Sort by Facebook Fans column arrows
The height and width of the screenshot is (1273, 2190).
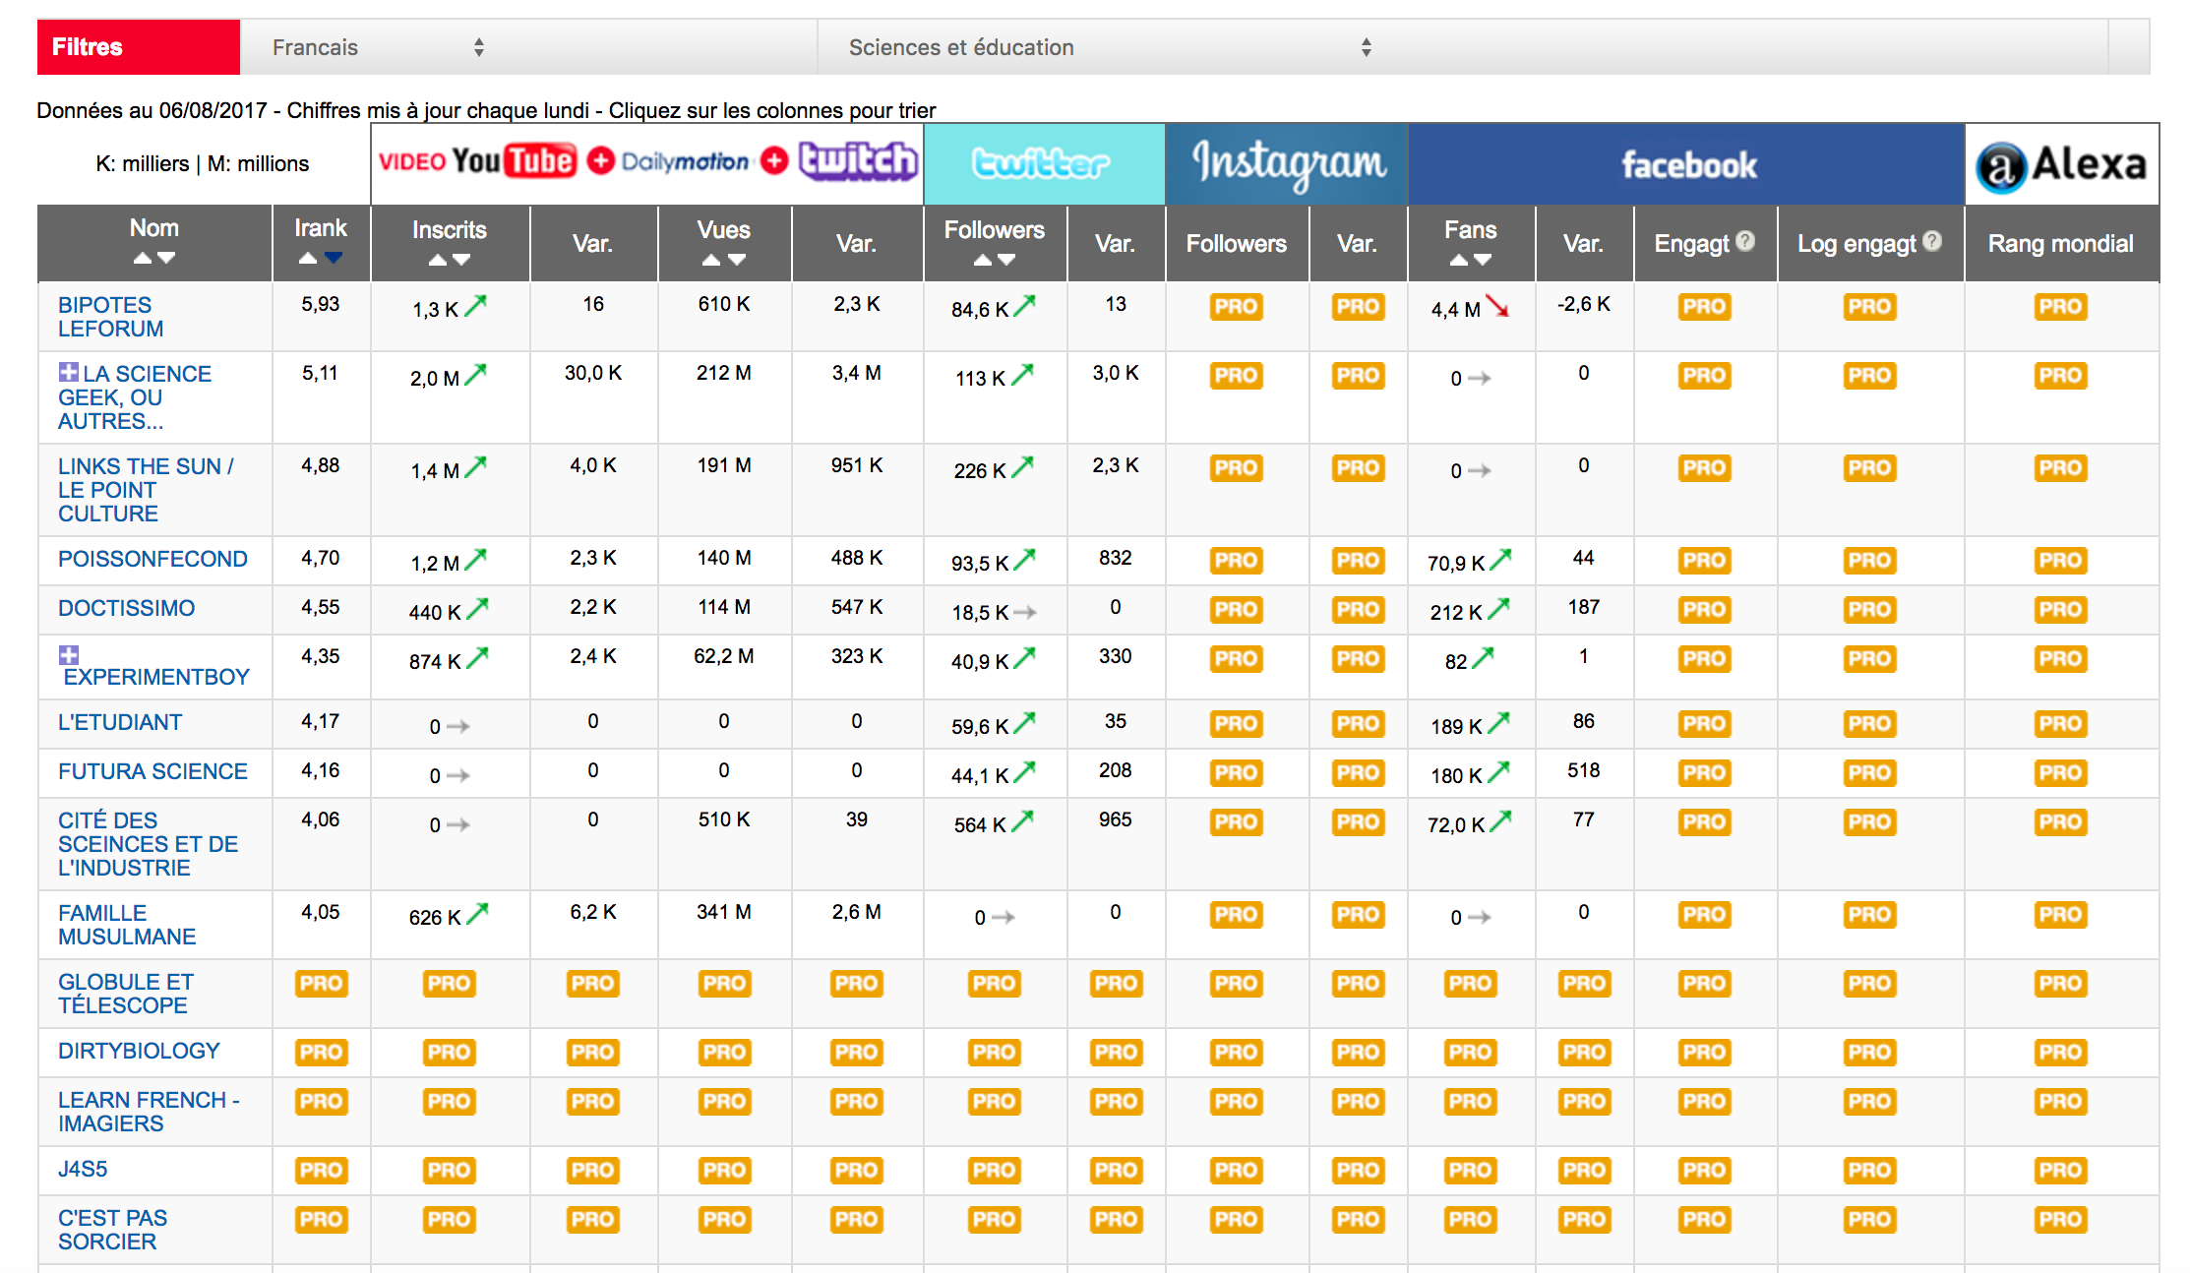click(x=1471, y=260)
